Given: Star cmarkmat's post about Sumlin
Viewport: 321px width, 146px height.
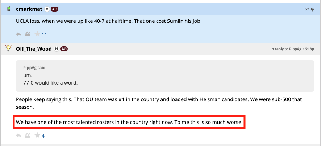Looking at the screenshot, I should [x=37, y=35].
